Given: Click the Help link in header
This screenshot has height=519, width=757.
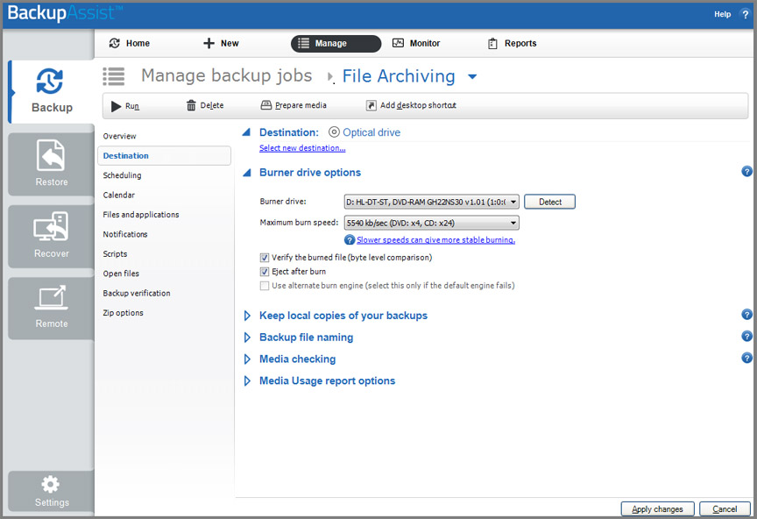Looking at the screenshot, I should coord(722,15).
